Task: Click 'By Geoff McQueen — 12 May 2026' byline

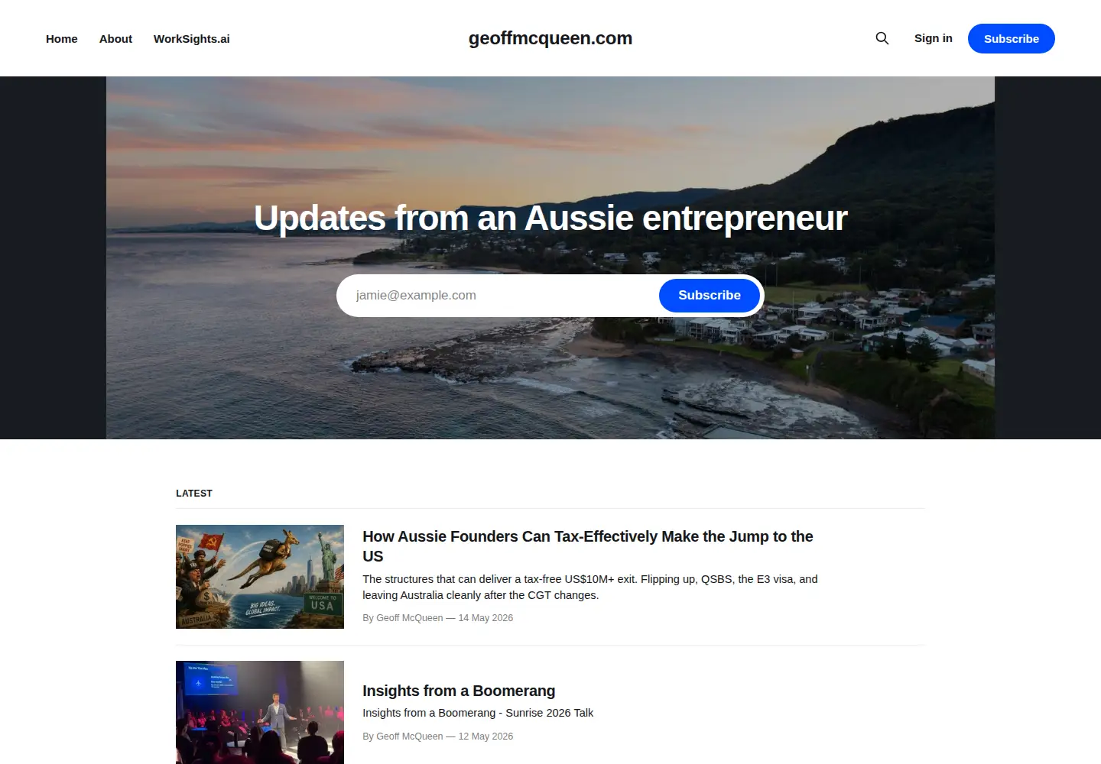Action: tap(437, 736)
